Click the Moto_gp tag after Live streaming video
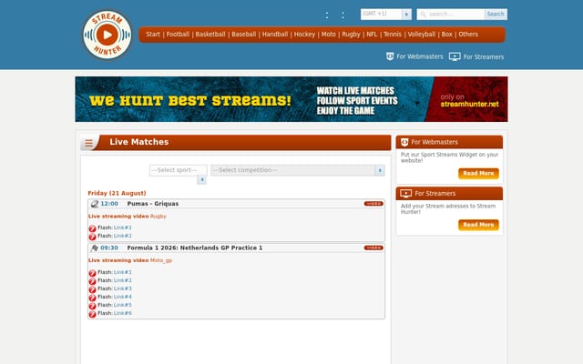Viewport: 583px width, 364px height. (161, 260)
